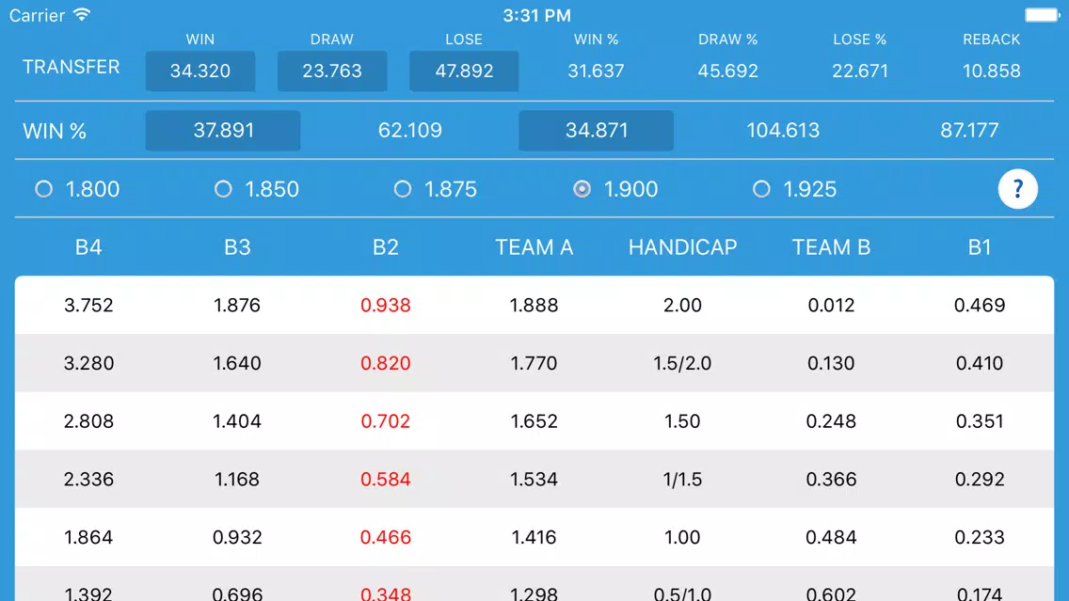Tap Team B value 0.484
The image size is (1069, 601).
click(x=831, y=537)
